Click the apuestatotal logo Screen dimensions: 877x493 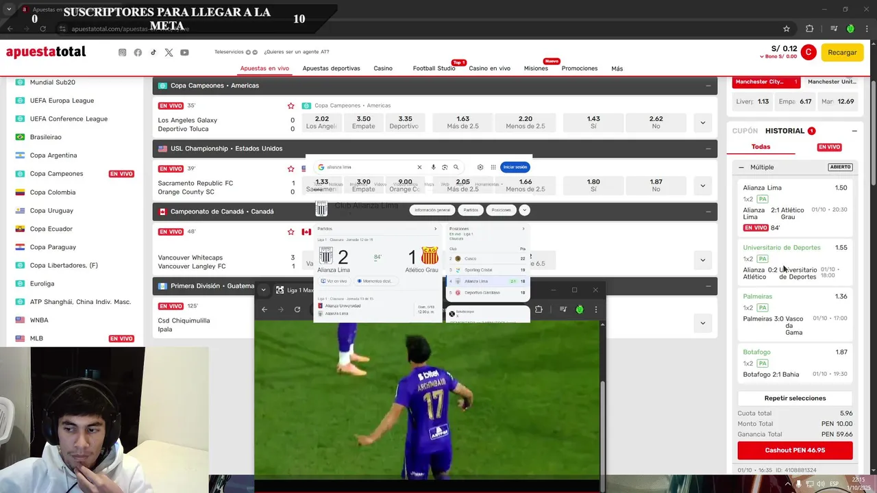[x=46, y=52]
